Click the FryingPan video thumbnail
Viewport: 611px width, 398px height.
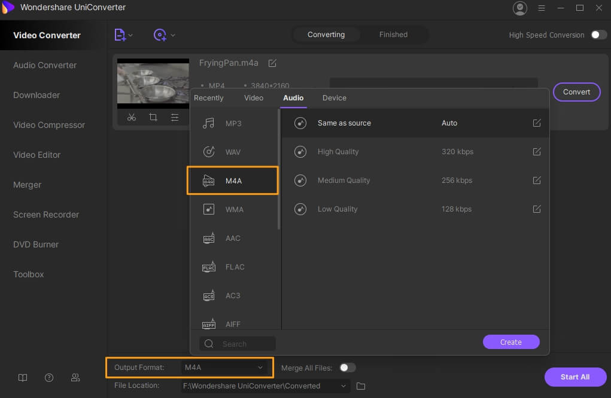(x=153, y=84)
